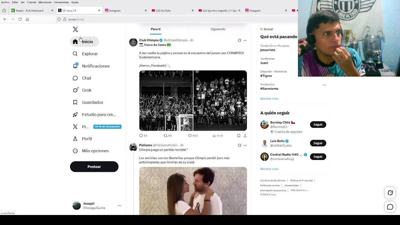
Task: Open Guardados bookmark item
Action: 88,102
